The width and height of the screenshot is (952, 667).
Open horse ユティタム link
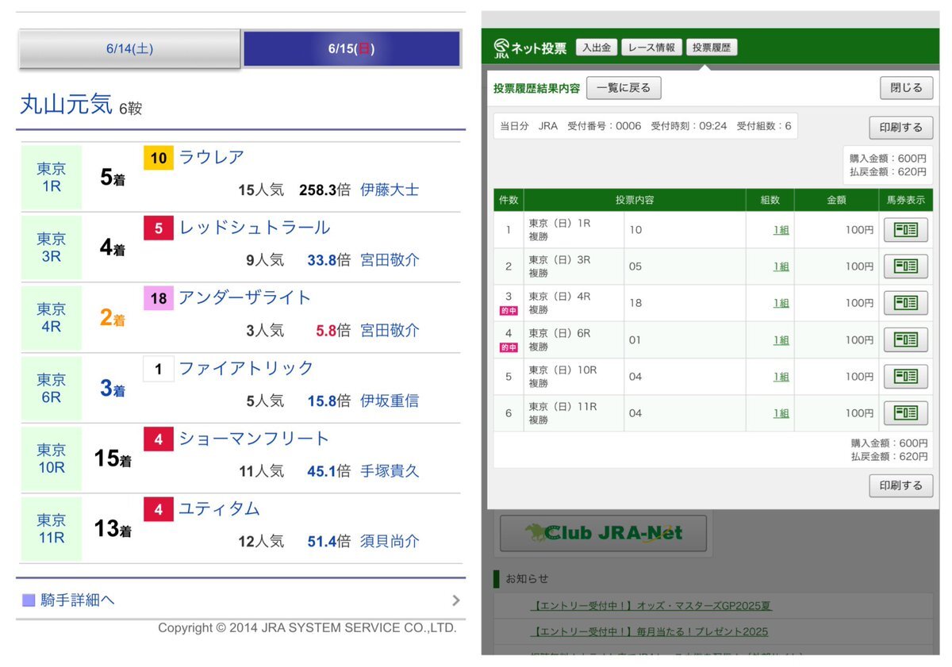(220, 509)
